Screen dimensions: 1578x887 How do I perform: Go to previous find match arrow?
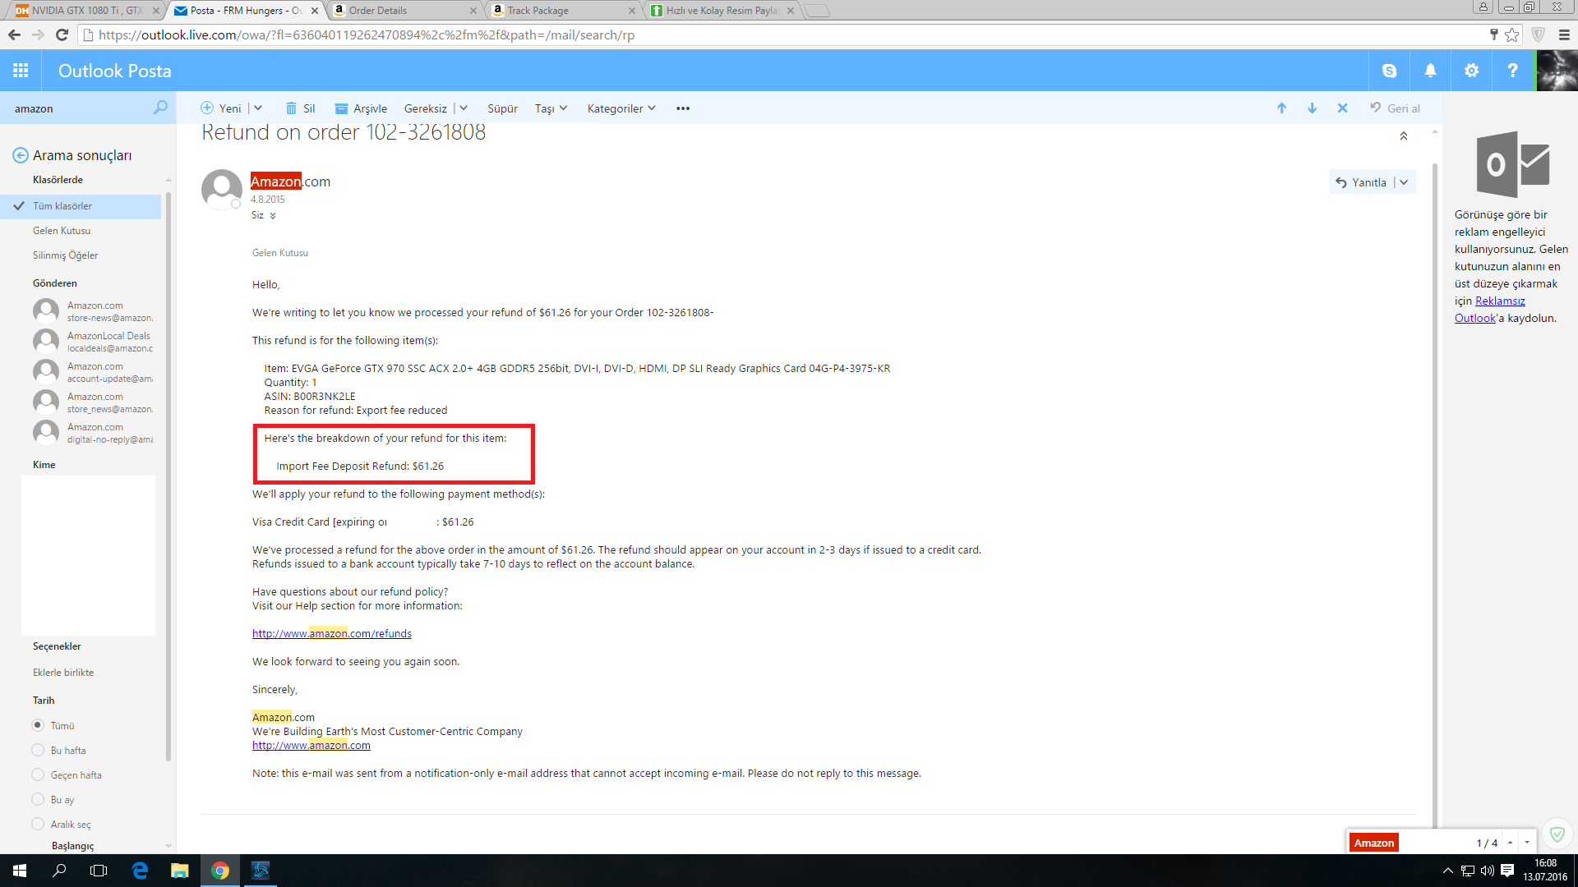[x=1510, y=843]
